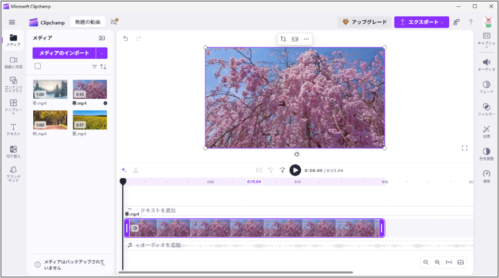Click the top-left resize handle of preview
Viewport: 499px width, 278px height.
pyautogui.click(x=205, y=48)
